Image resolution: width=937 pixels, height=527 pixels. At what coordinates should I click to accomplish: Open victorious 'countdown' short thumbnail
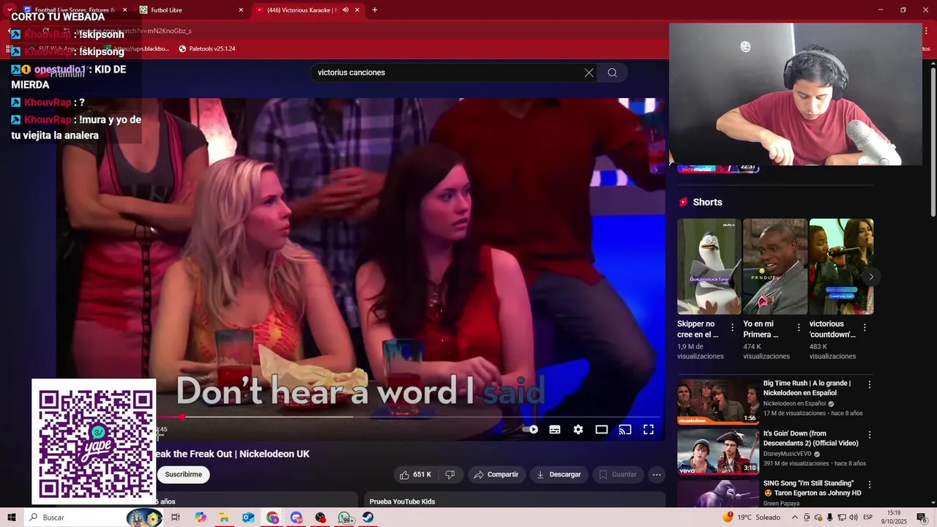(x=841, y=266)
